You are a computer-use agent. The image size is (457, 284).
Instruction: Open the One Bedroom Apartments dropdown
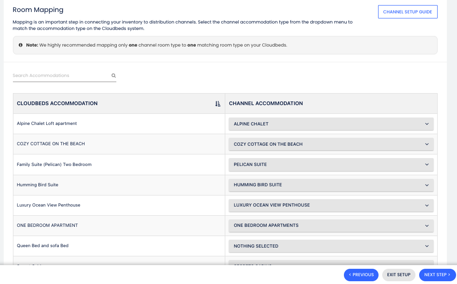coord(331,225)
